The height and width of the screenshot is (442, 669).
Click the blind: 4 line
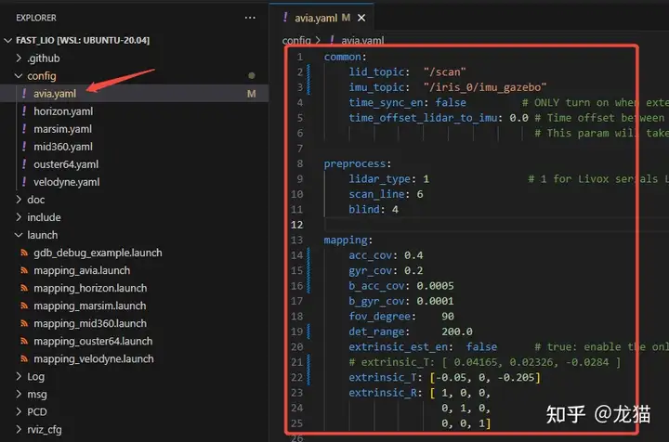pyautogui.click(x=374, y=209)
